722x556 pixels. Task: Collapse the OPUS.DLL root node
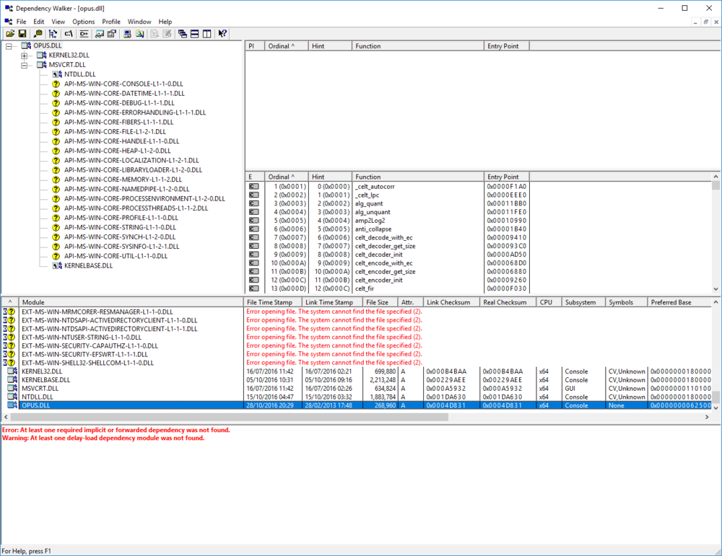[10, 45]
